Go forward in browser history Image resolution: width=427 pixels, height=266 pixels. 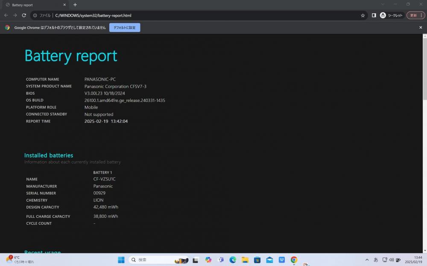(x=15, y=15)
